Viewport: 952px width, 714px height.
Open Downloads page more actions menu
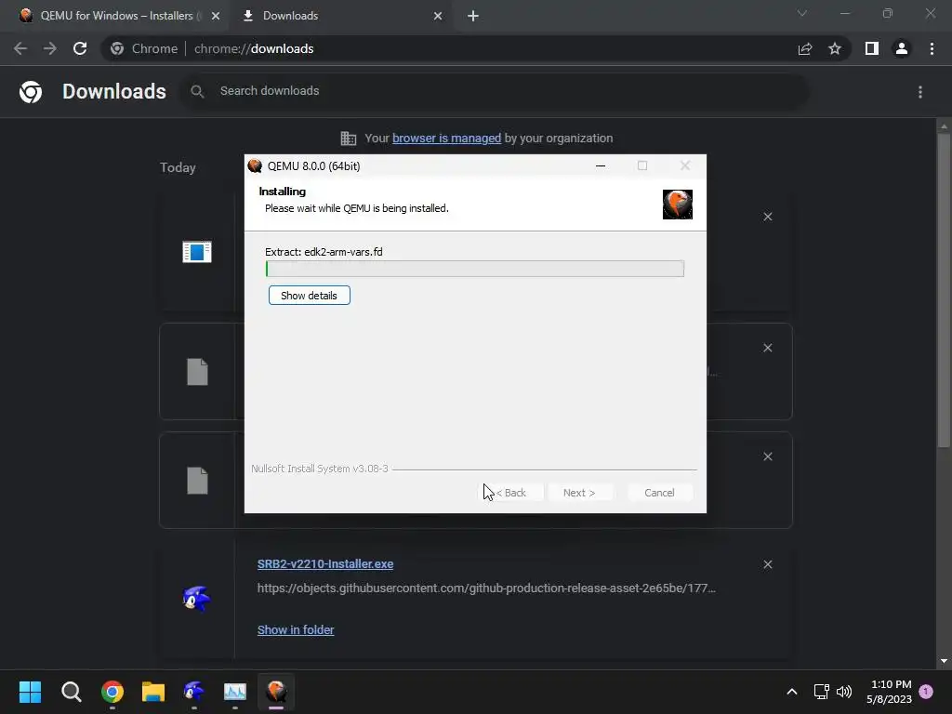coord(920,92)
